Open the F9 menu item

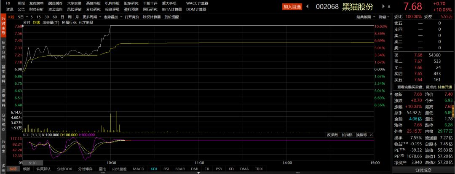click(x=8, y=3)
